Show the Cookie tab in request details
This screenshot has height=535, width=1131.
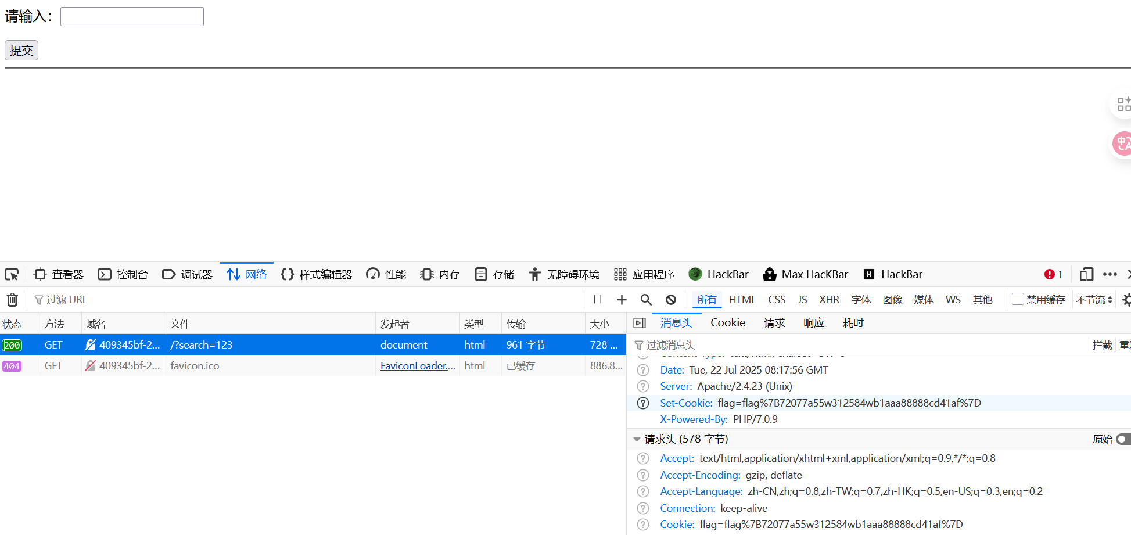[728, 323]
